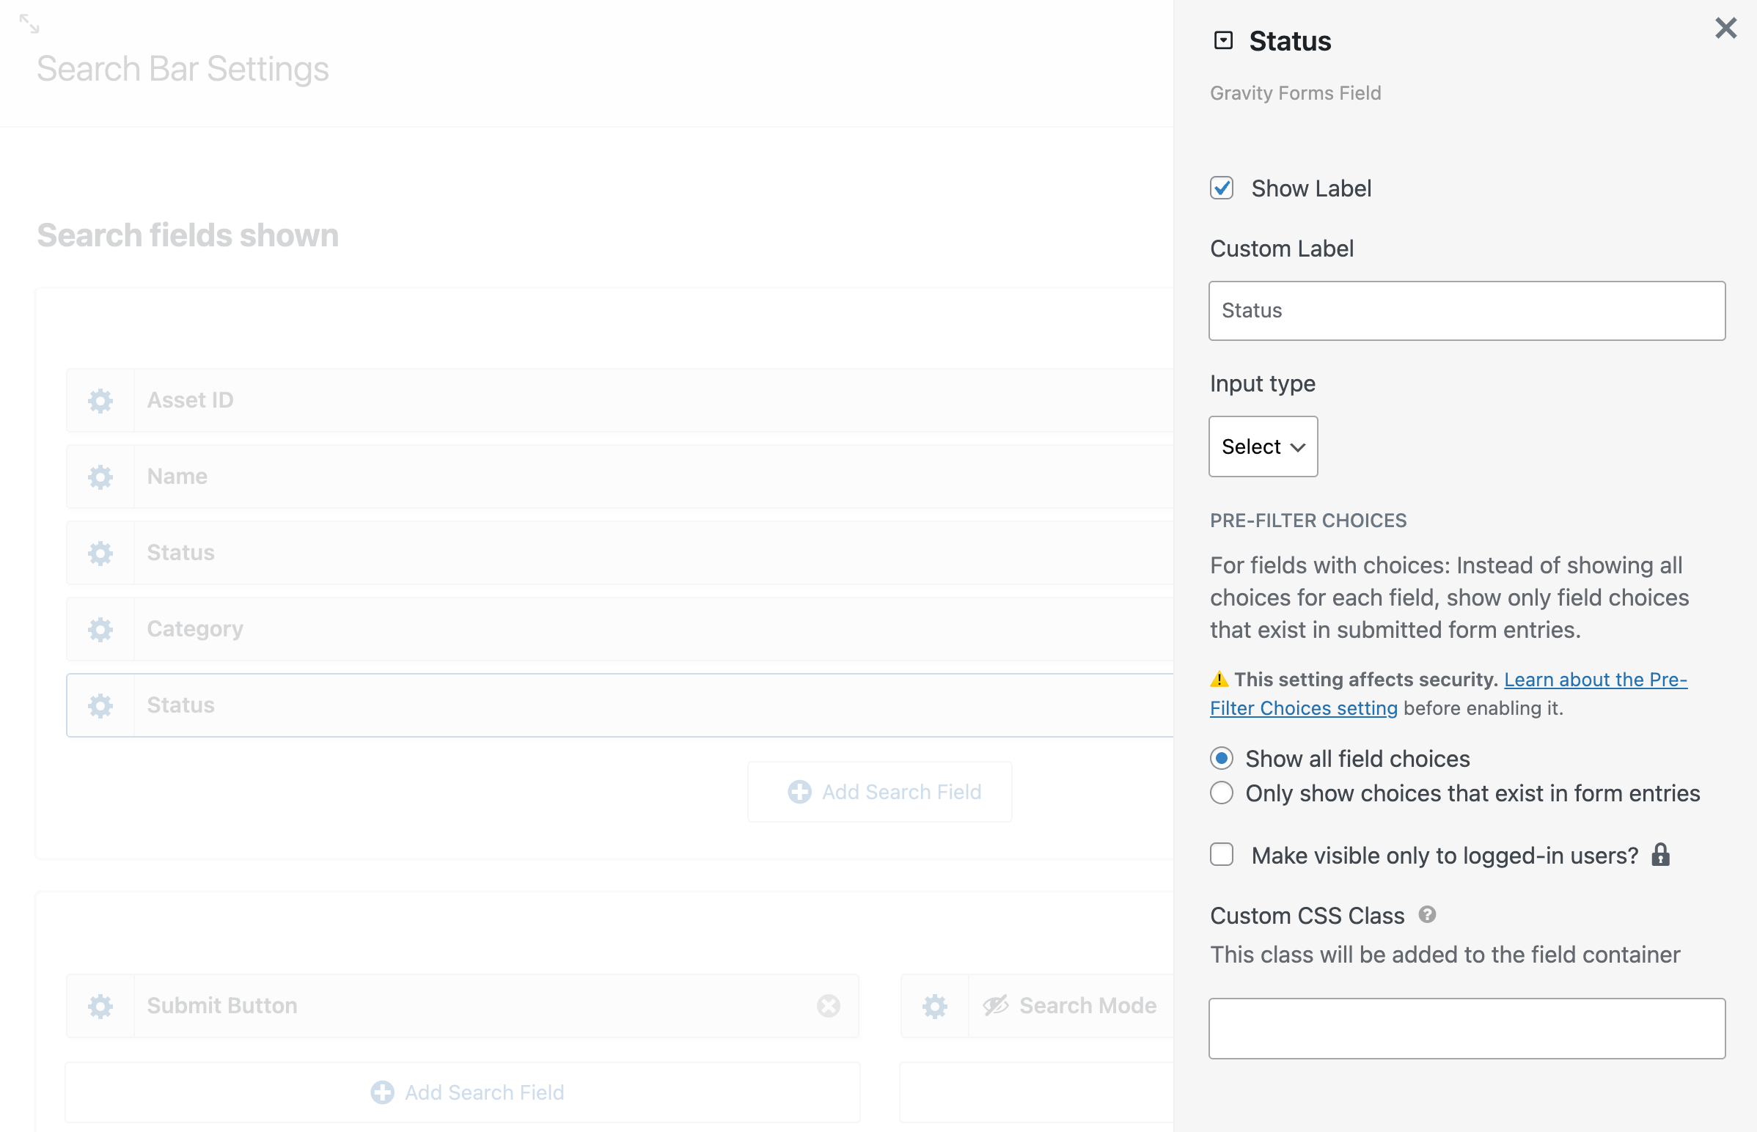Viewport: 1757px width, 1132px height.
Task: Open the Input type Select dropdown
Action: pyautogui.click(x=1263, y=447)
